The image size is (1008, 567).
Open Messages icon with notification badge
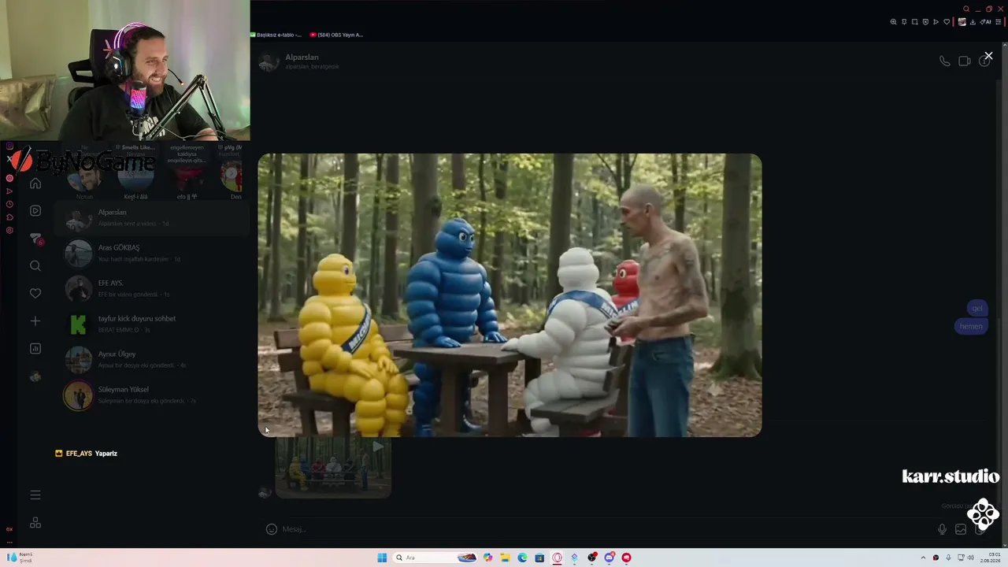click(35, 239)
